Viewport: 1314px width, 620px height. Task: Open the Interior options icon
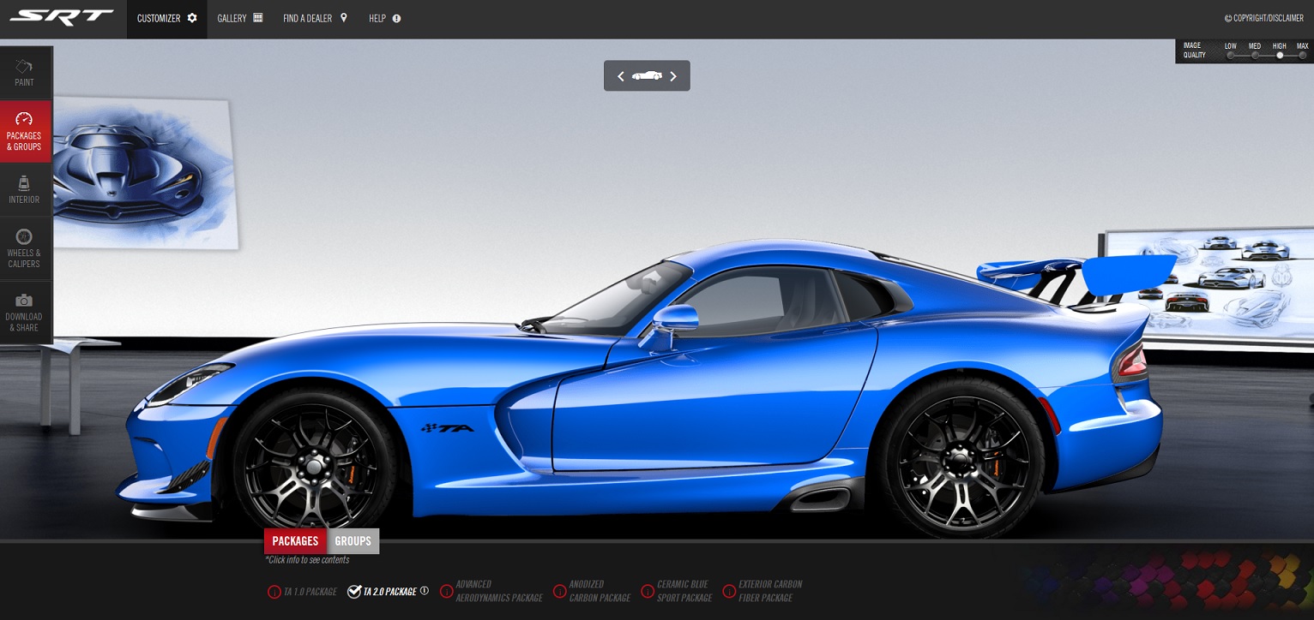(24, 189)
